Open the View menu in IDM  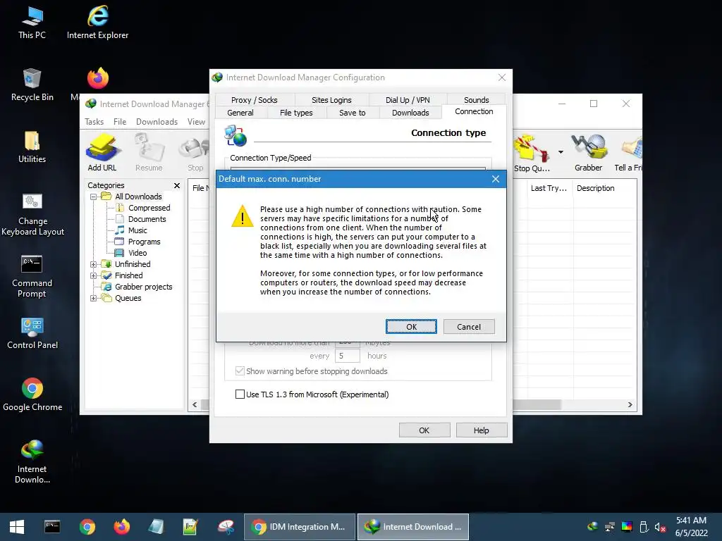pyautogui.click(x=196, y=121)
